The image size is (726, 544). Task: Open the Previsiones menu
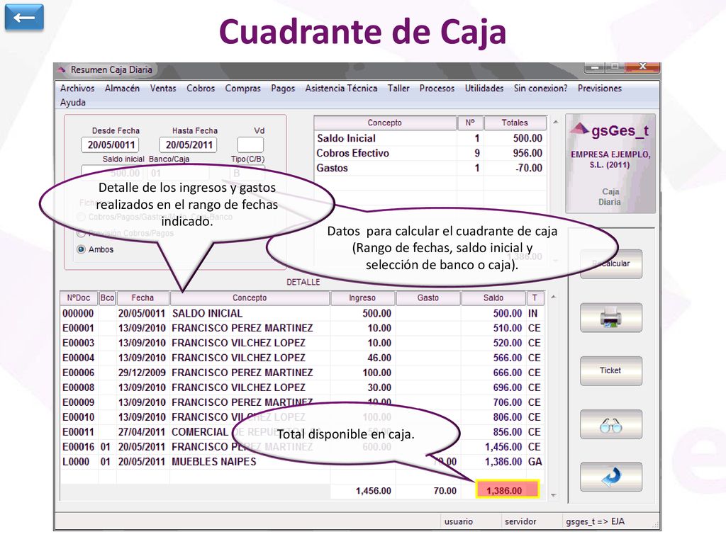(600, 89)
